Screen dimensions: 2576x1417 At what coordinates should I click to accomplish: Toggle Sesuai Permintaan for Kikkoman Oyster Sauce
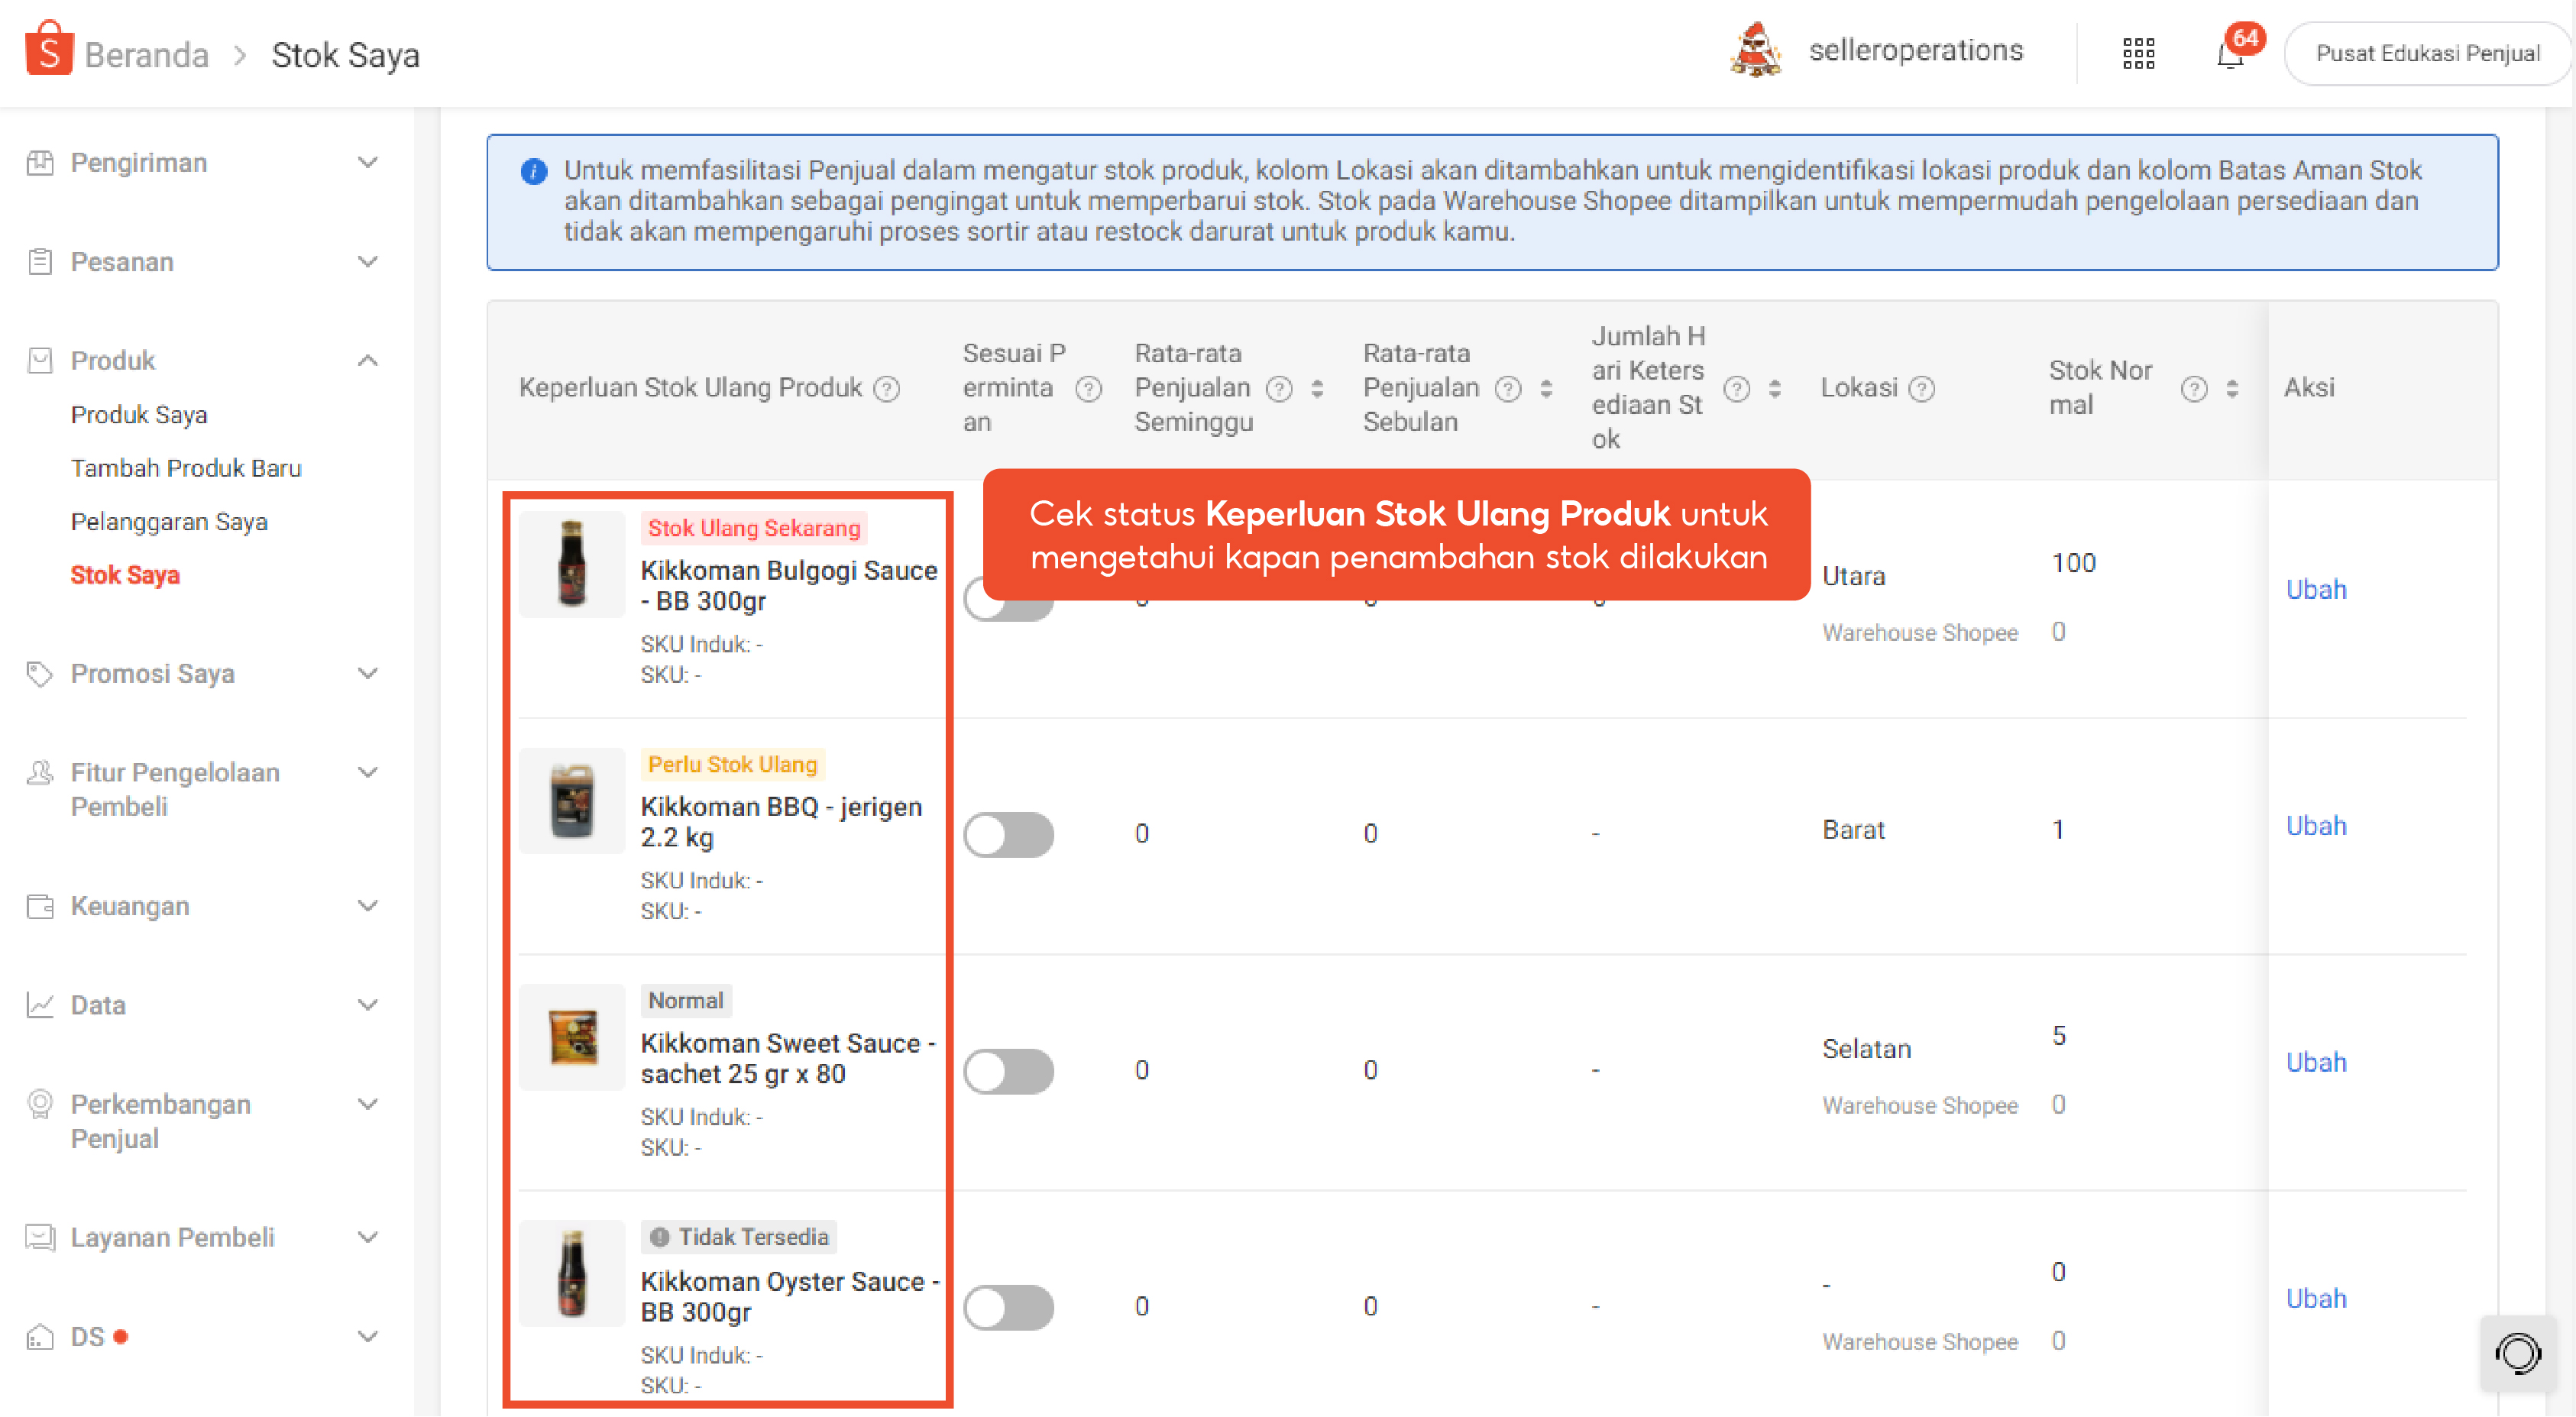pyautogui.click(x=1008, y=1307)
